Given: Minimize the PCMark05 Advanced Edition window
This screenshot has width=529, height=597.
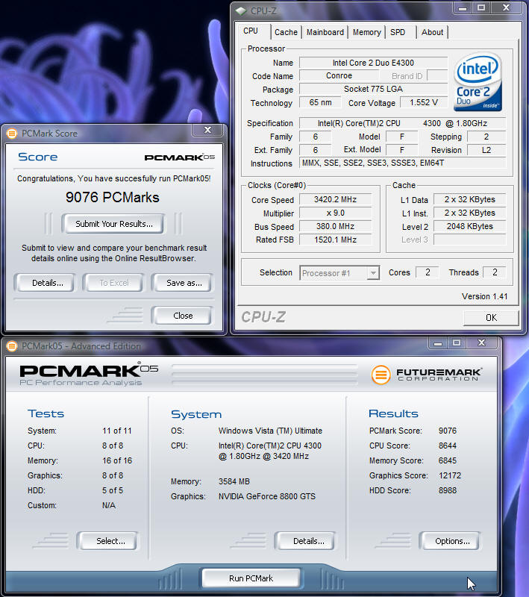Looking at the screenshot, I should point(438,343).
